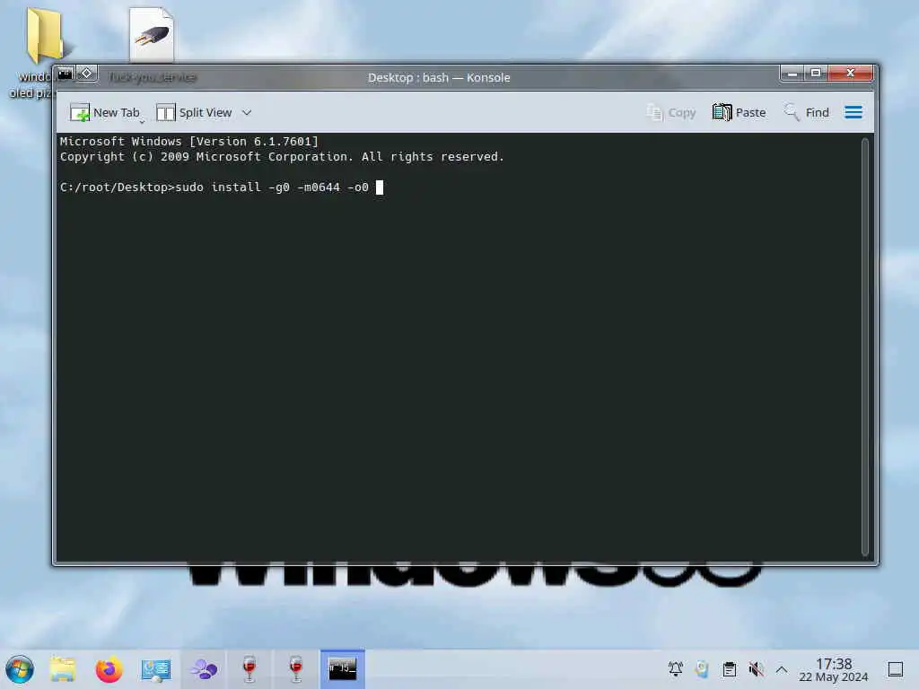Minimize the Konsole window
The width and height of the screenshot is (919, 689).
(x=792, y=74)
